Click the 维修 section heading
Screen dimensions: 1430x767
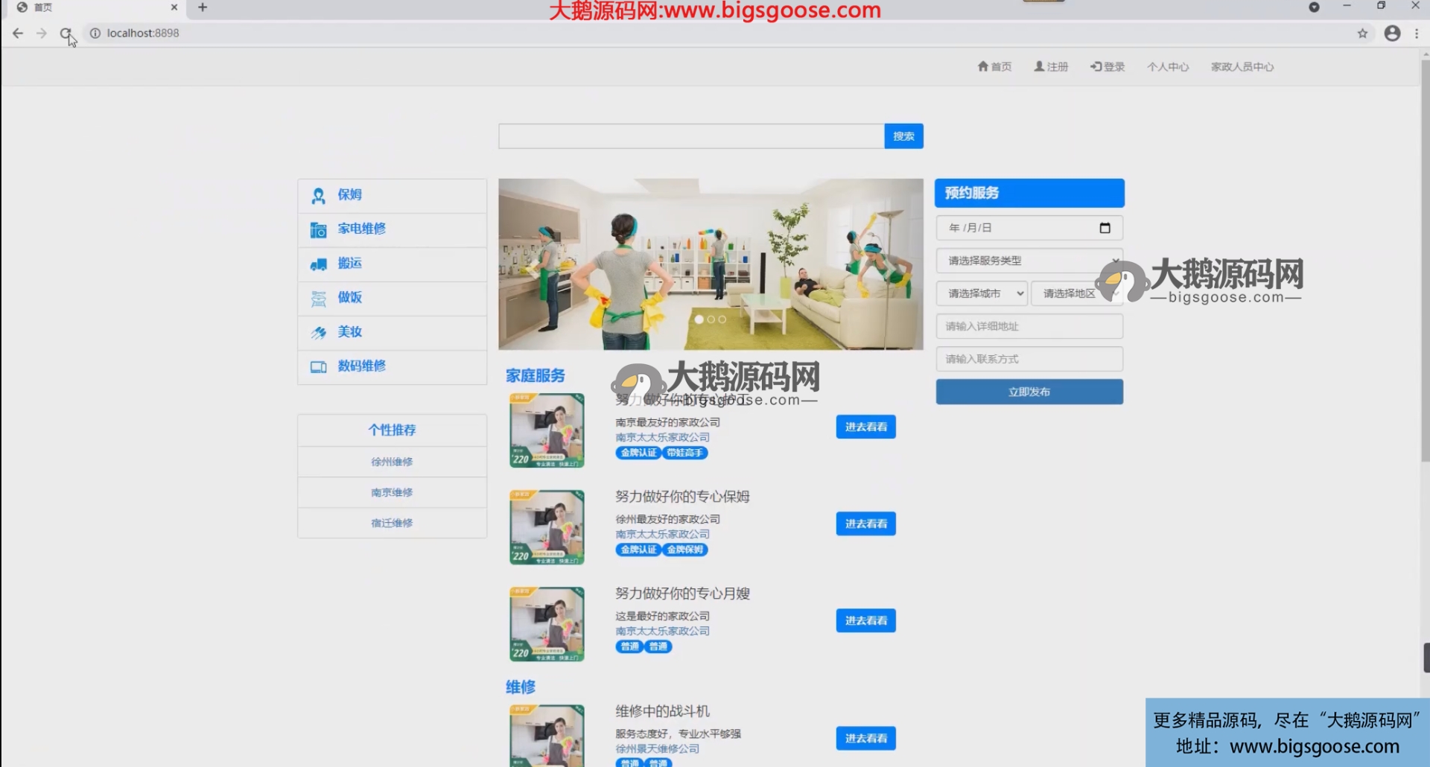coord(521,687)
